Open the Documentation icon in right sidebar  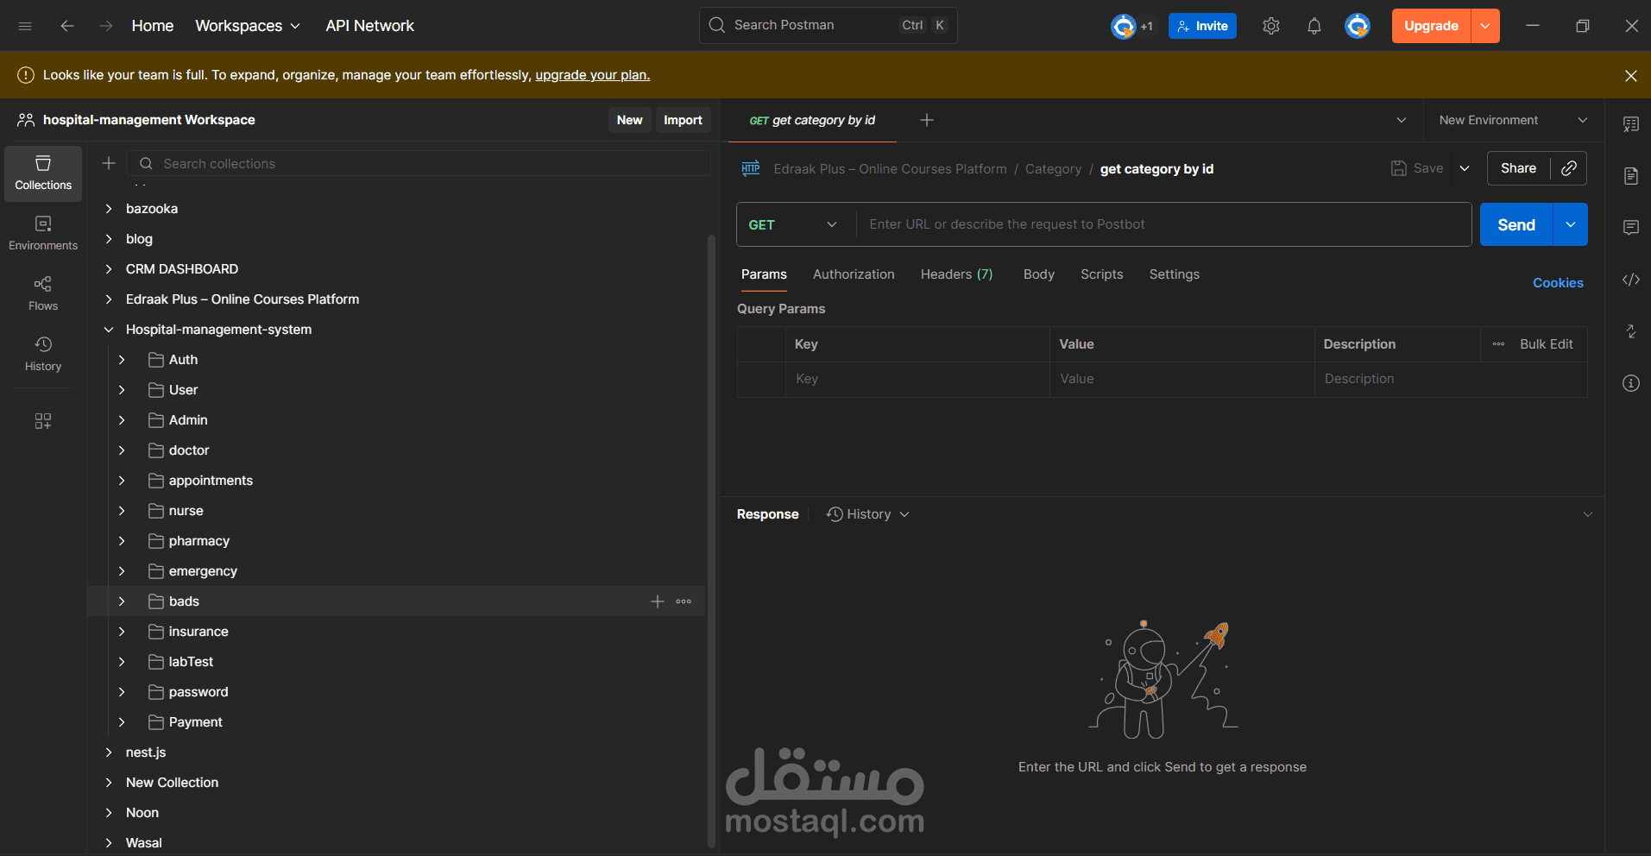pyautogui.click(x=1630, y=176)
